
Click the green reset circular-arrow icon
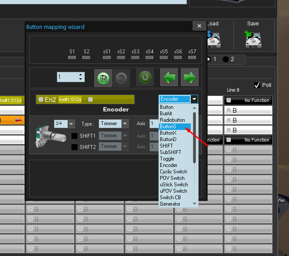(x=145, y=77)
